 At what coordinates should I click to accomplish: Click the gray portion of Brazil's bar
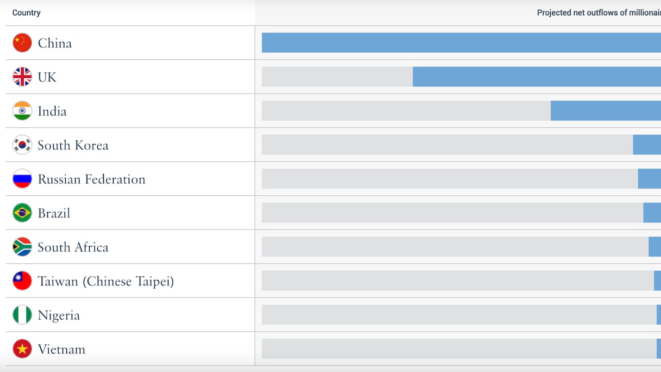[452, 213]
